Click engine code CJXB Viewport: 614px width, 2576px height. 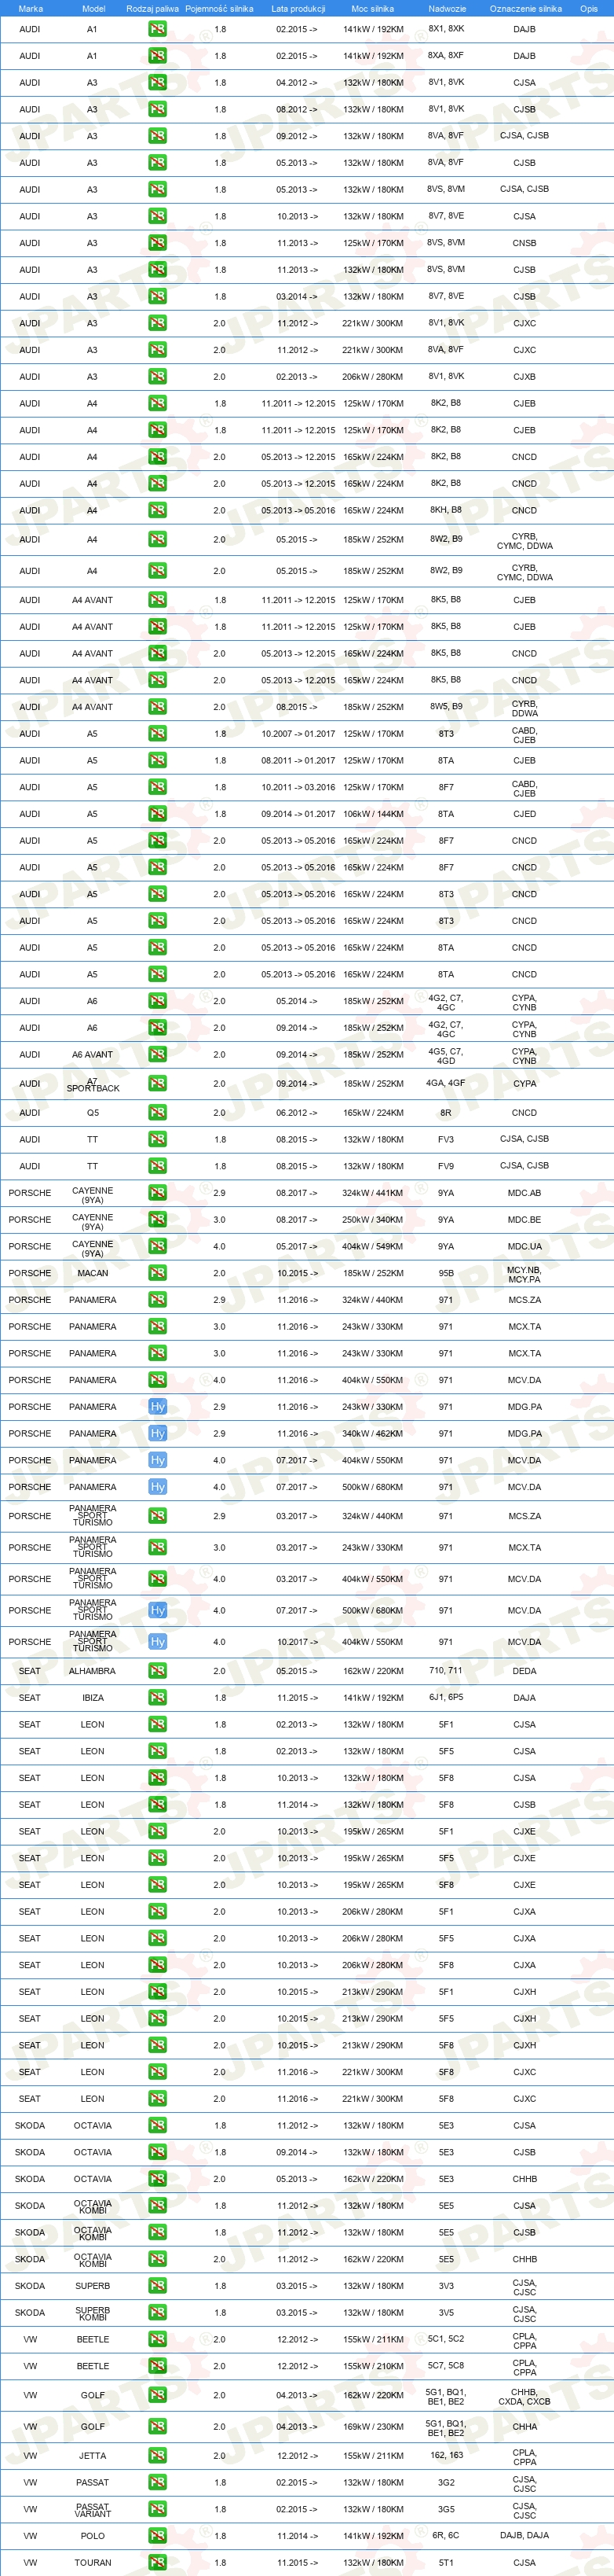point(524,377)
